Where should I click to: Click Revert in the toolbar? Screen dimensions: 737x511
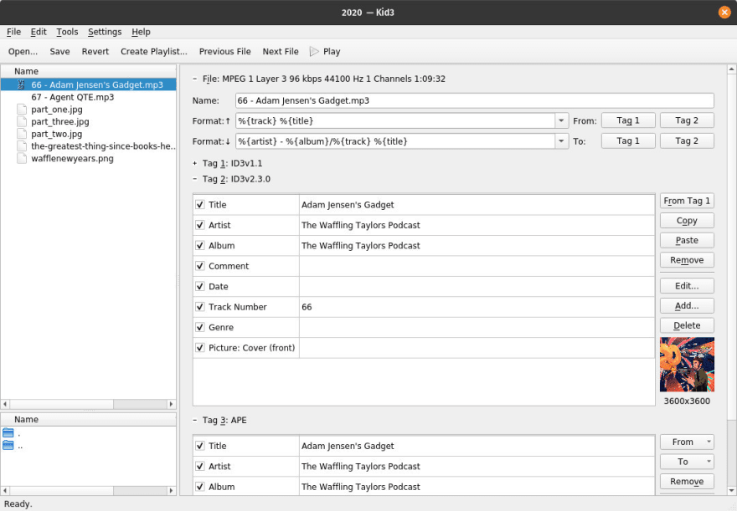click(x=95, y=52)
